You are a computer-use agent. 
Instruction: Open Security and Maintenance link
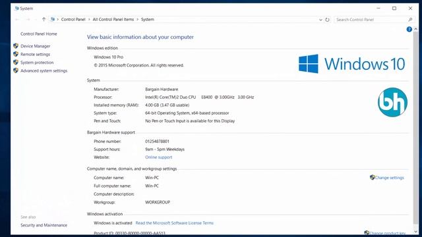click(x=44, y=225)
